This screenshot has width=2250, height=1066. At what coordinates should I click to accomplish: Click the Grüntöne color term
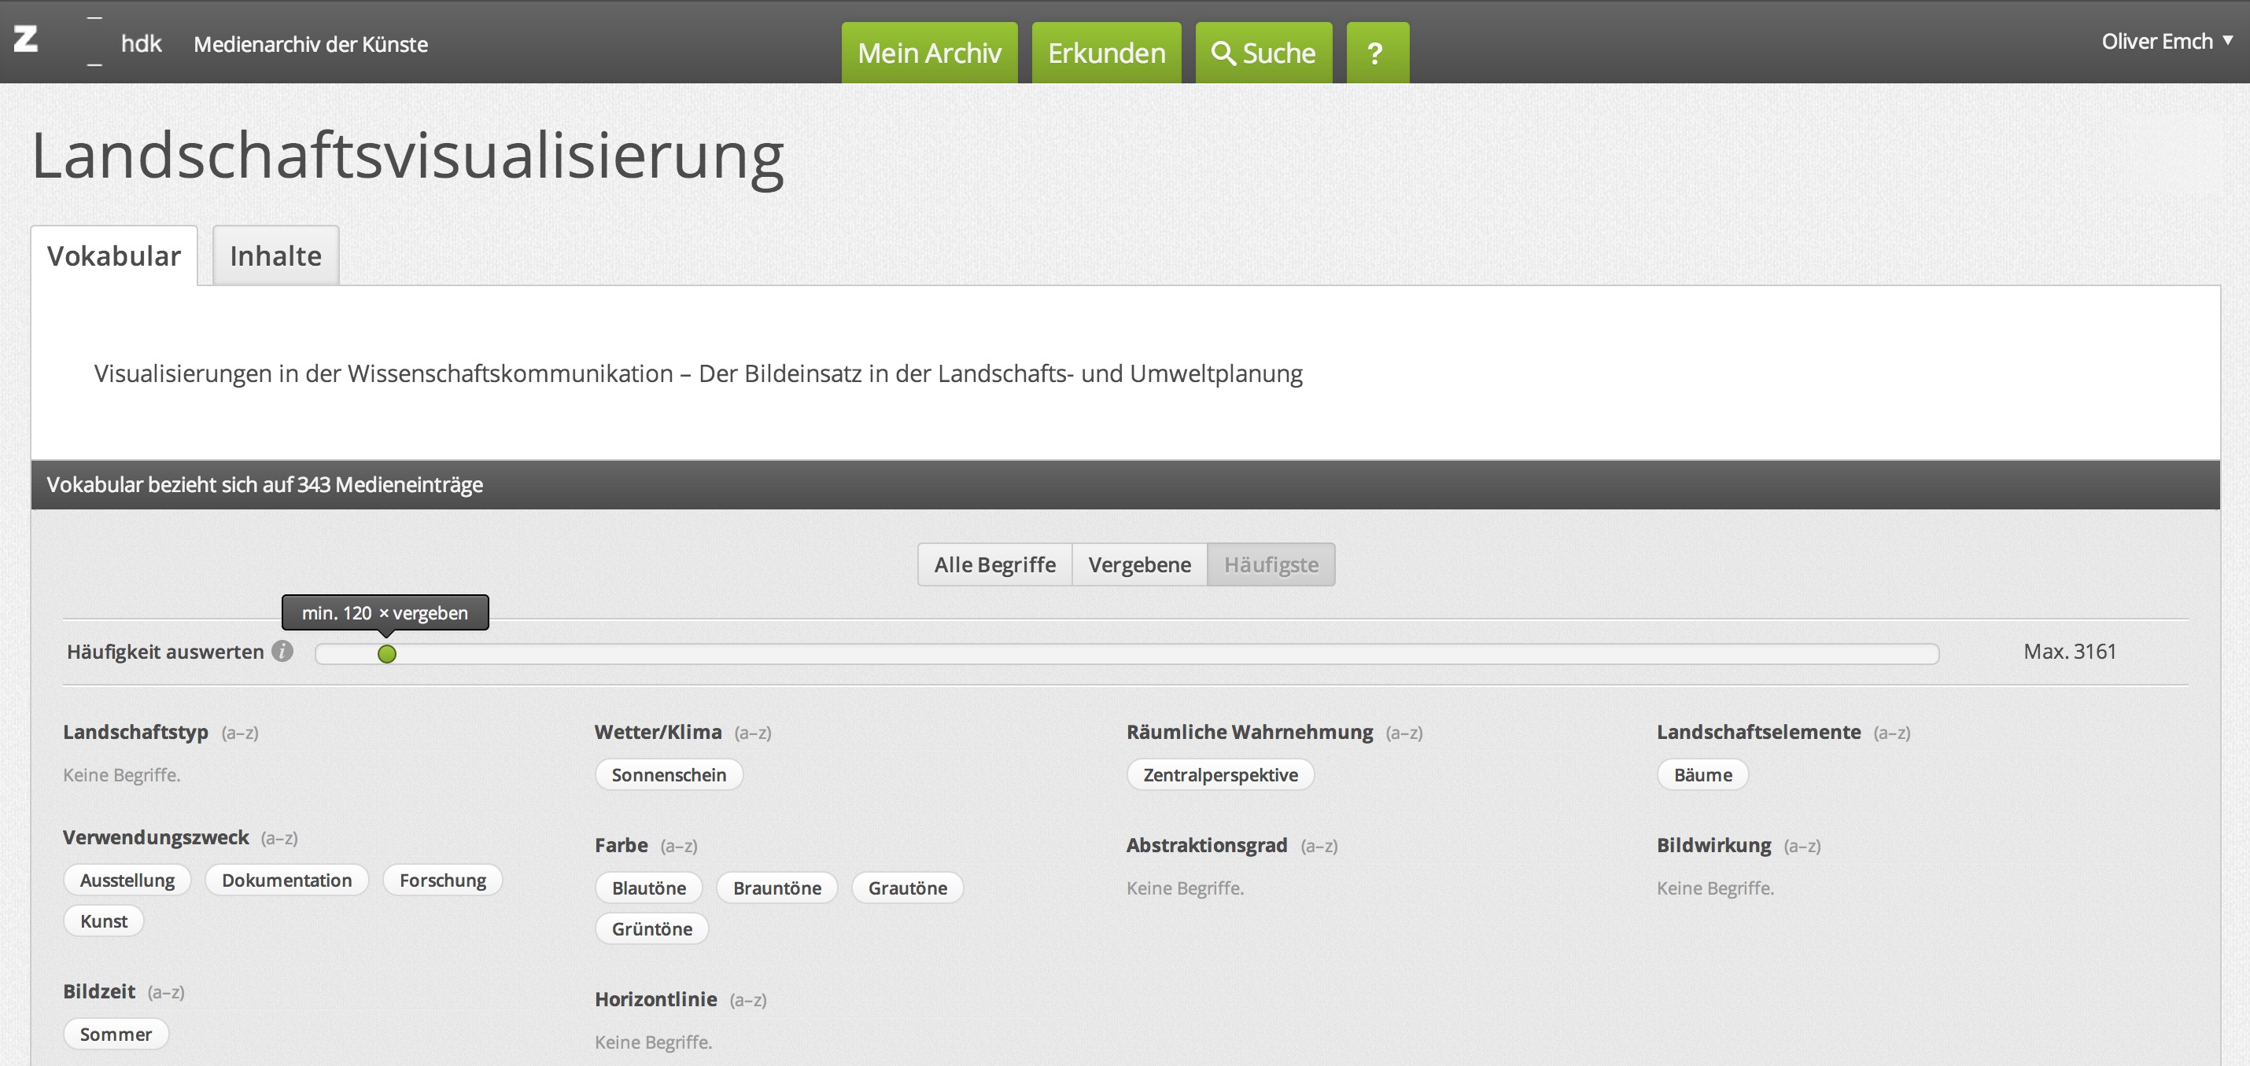point(651,929)
